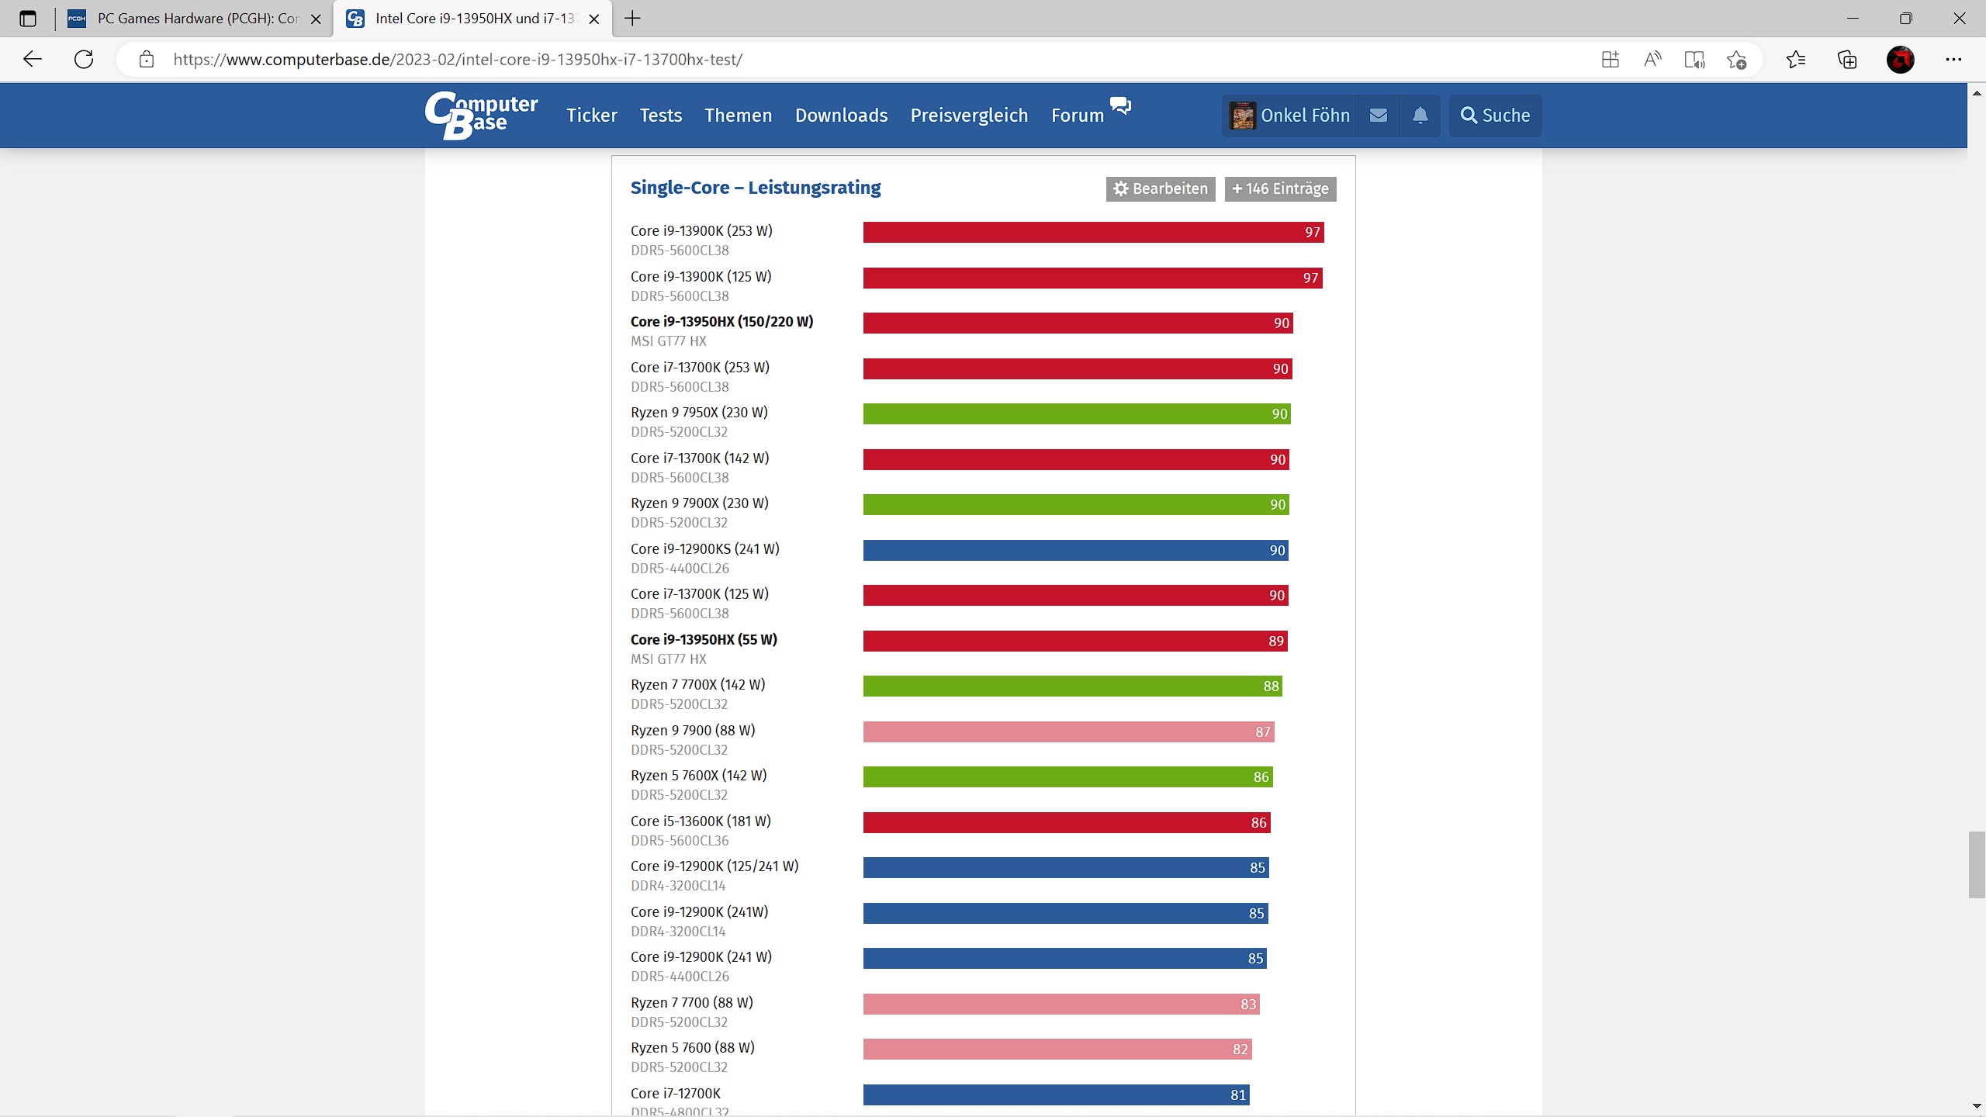Viewport: 1986px width, 1117px height.
Task: Reload the page with the refresh icon
Action: click(84, 59)
